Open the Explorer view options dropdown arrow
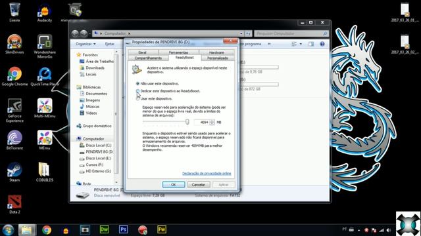 click(301, 44)
